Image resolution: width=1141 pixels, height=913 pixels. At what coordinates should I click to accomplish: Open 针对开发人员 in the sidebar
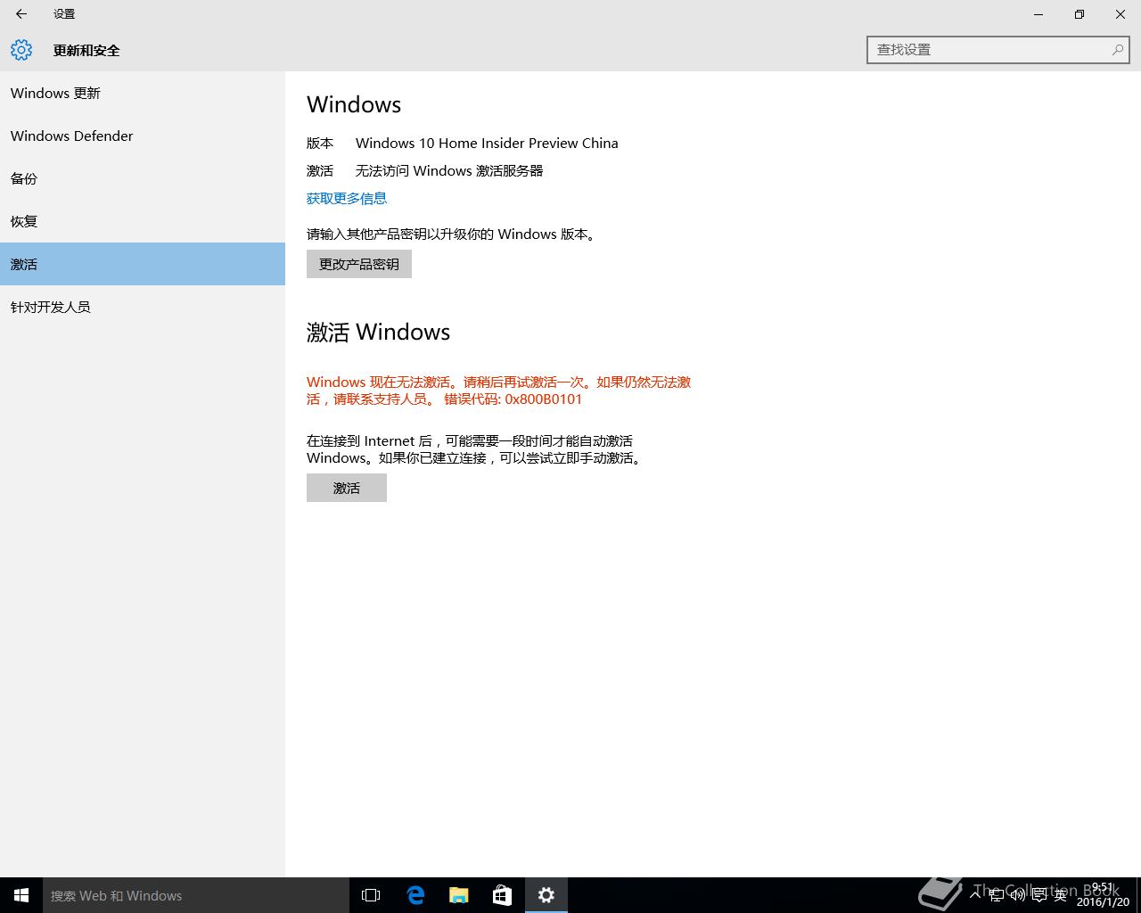tap(143, 307)
